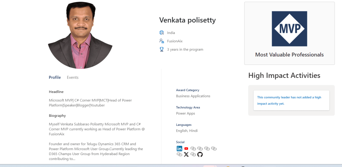This screenshot has height=167, width=342.
Task: Click the Venkata polisetty name heading
Action: [x=187, y=20]
